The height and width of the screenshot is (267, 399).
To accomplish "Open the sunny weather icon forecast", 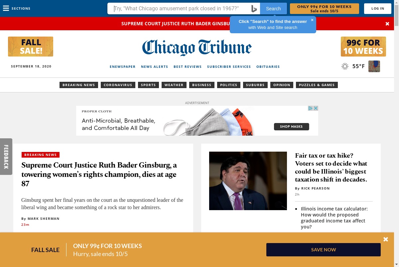I will click(x=345, y=66).
